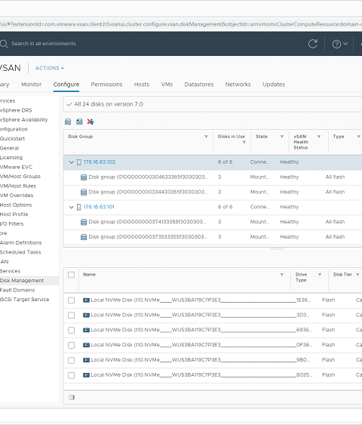Check the NVMe disk ending 0F36
The image size is (362, 425).
coord(71,345)
